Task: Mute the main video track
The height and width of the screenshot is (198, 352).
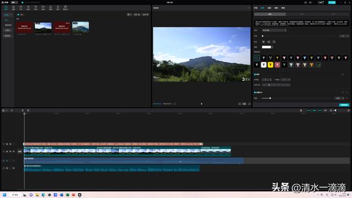Action: pyautogui.click(x=13, y=152)
